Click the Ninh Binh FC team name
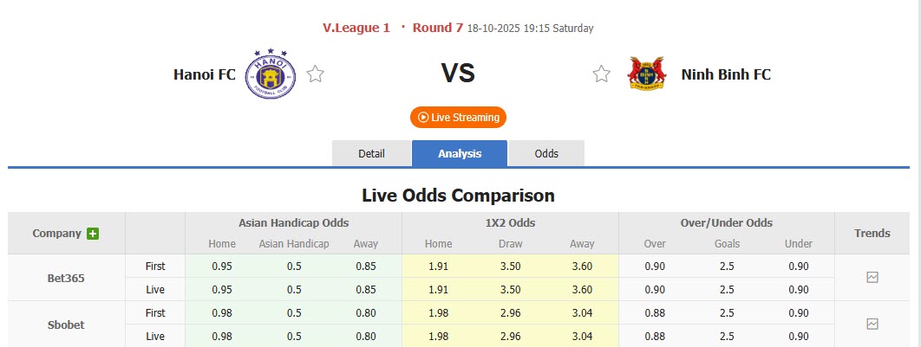921x347 pixels. (726, 74)
